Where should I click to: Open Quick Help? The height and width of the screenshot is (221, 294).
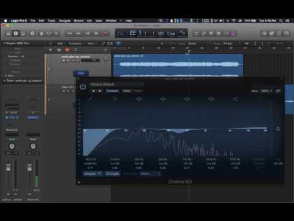(32, 33)
